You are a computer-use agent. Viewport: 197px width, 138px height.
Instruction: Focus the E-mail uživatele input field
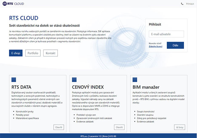[166, 34]
